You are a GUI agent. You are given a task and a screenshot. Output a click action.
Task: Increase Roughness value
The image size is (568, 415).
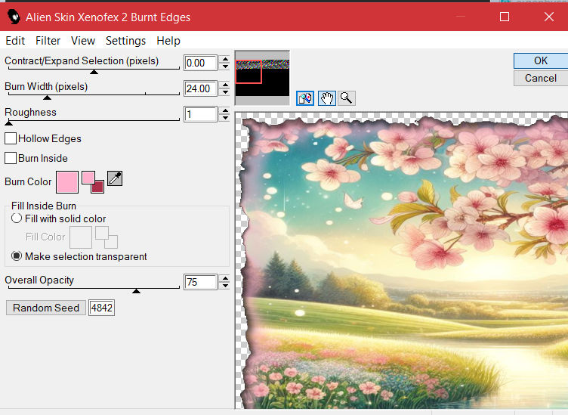coord(225,111)
